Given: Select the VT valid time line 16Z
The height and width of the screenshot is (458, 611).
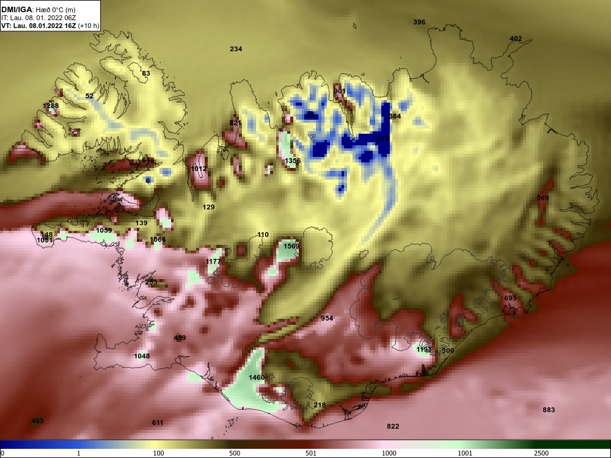Looking at the screenshot, I should pyautogui.click(x=50, y=26).
